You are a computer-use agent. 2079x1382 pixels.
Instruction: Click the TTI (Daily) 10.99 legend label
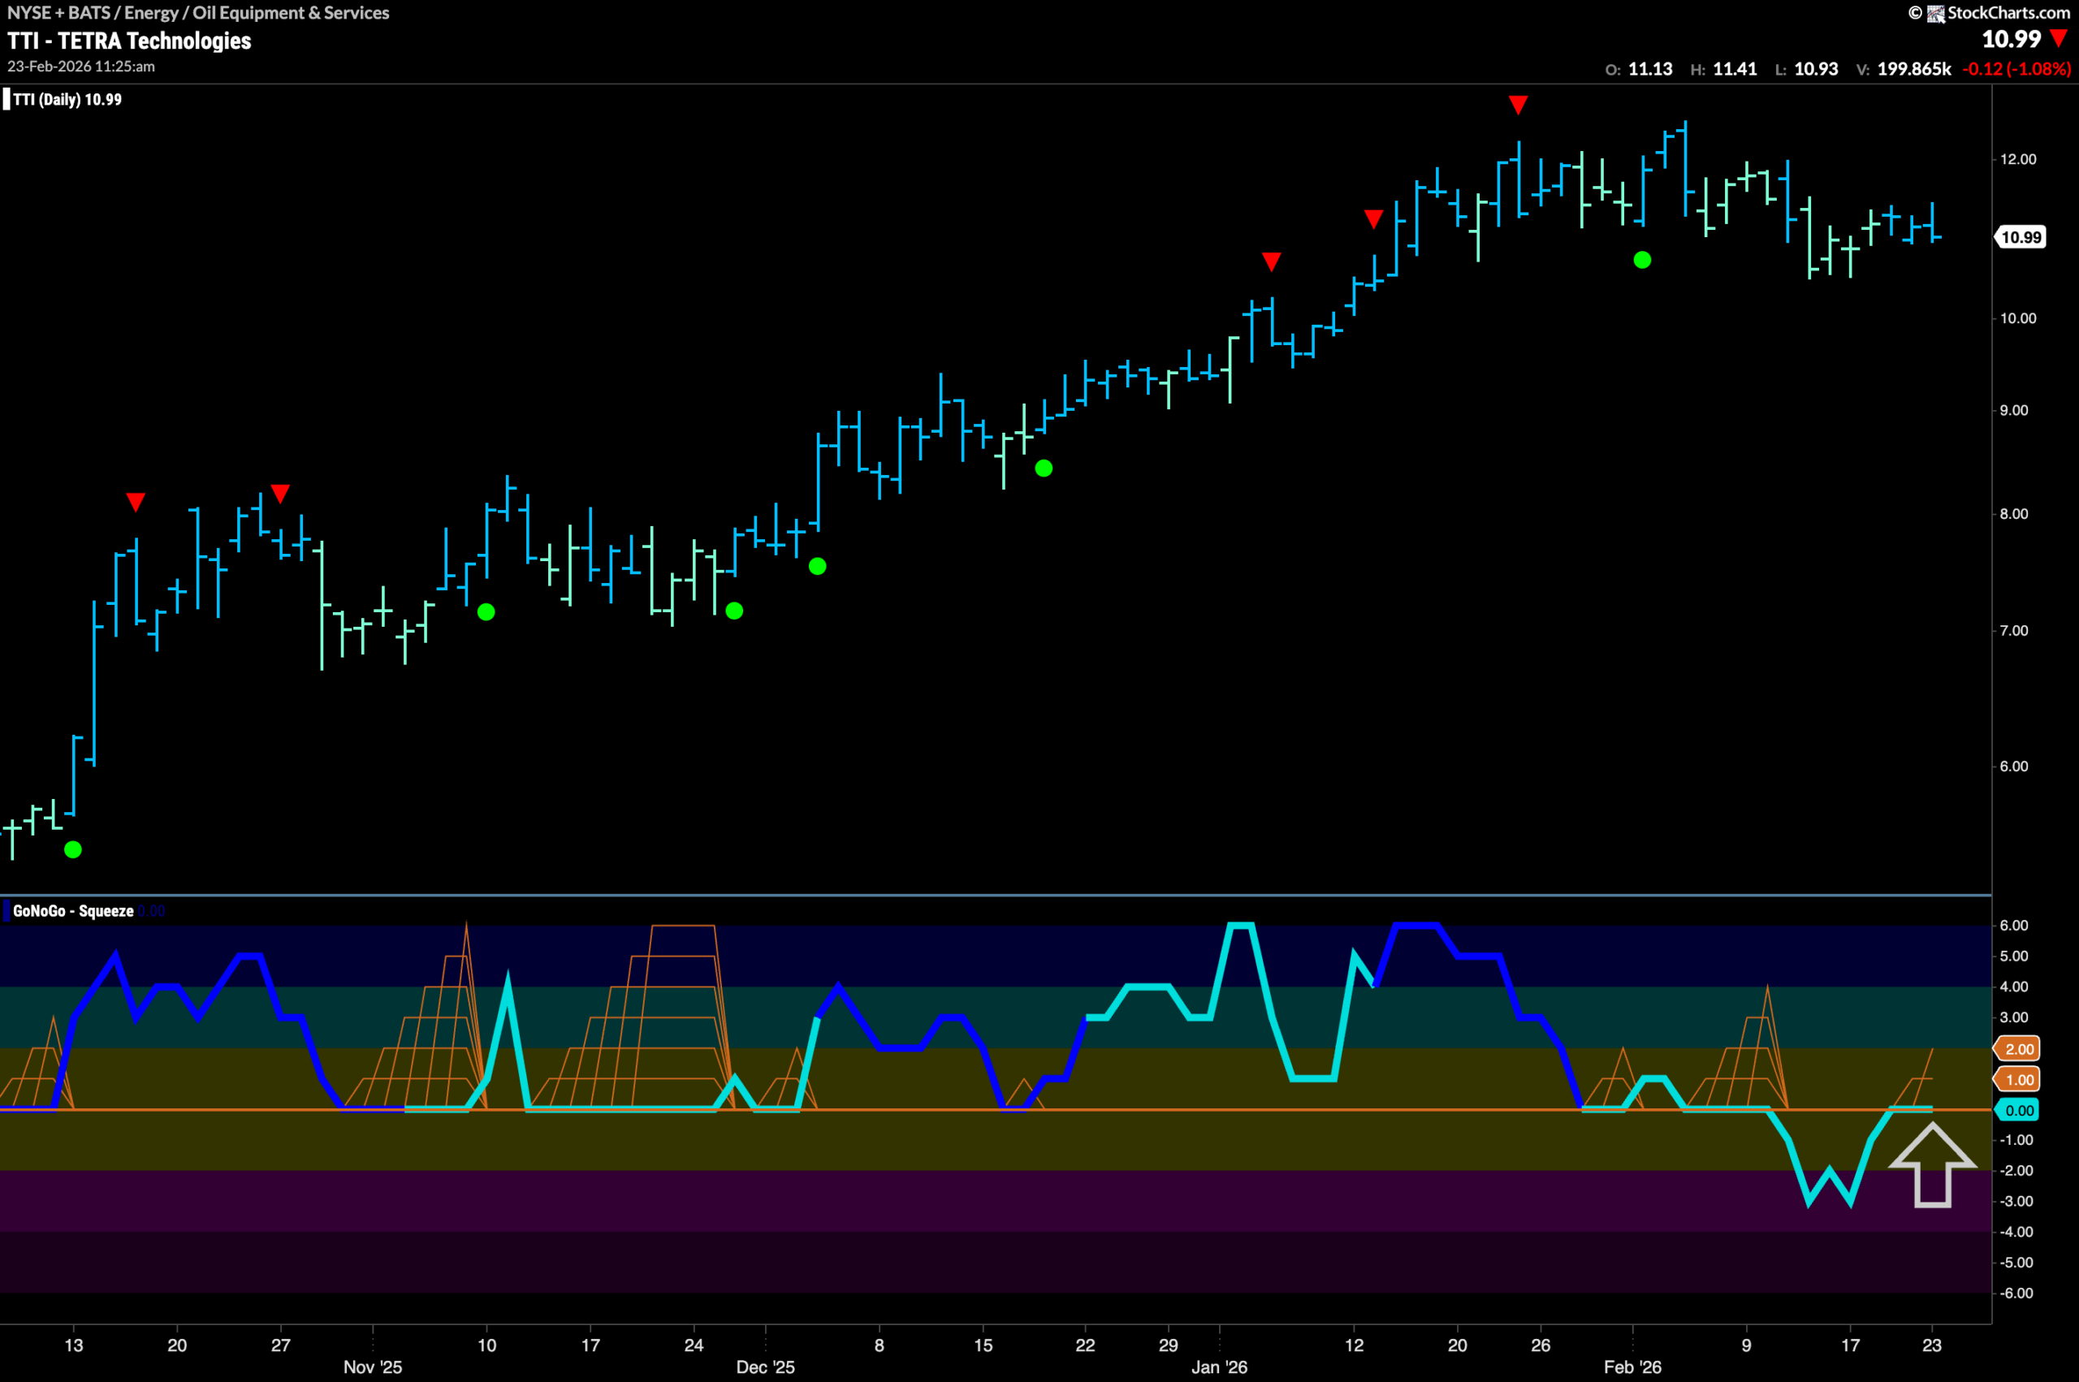coord(67,100)
